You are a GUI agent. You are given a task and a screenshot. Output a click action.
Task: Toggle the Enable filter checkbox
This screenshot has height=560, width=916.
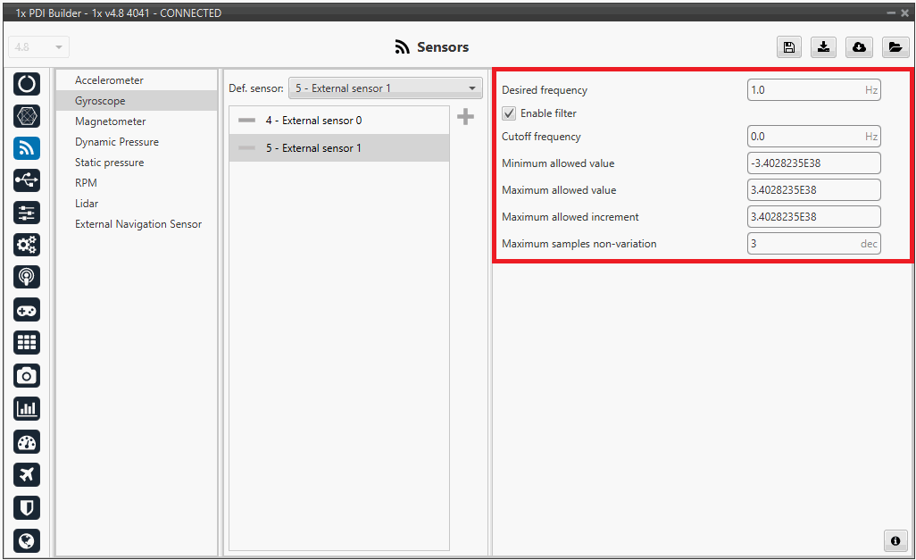click(509, 113)
